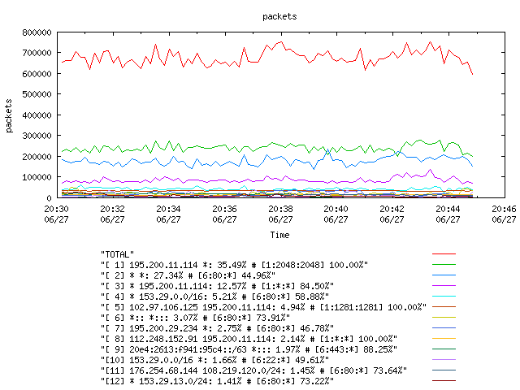
Task: Select legend entry [ 6] 3.07%
Action: 195,318
